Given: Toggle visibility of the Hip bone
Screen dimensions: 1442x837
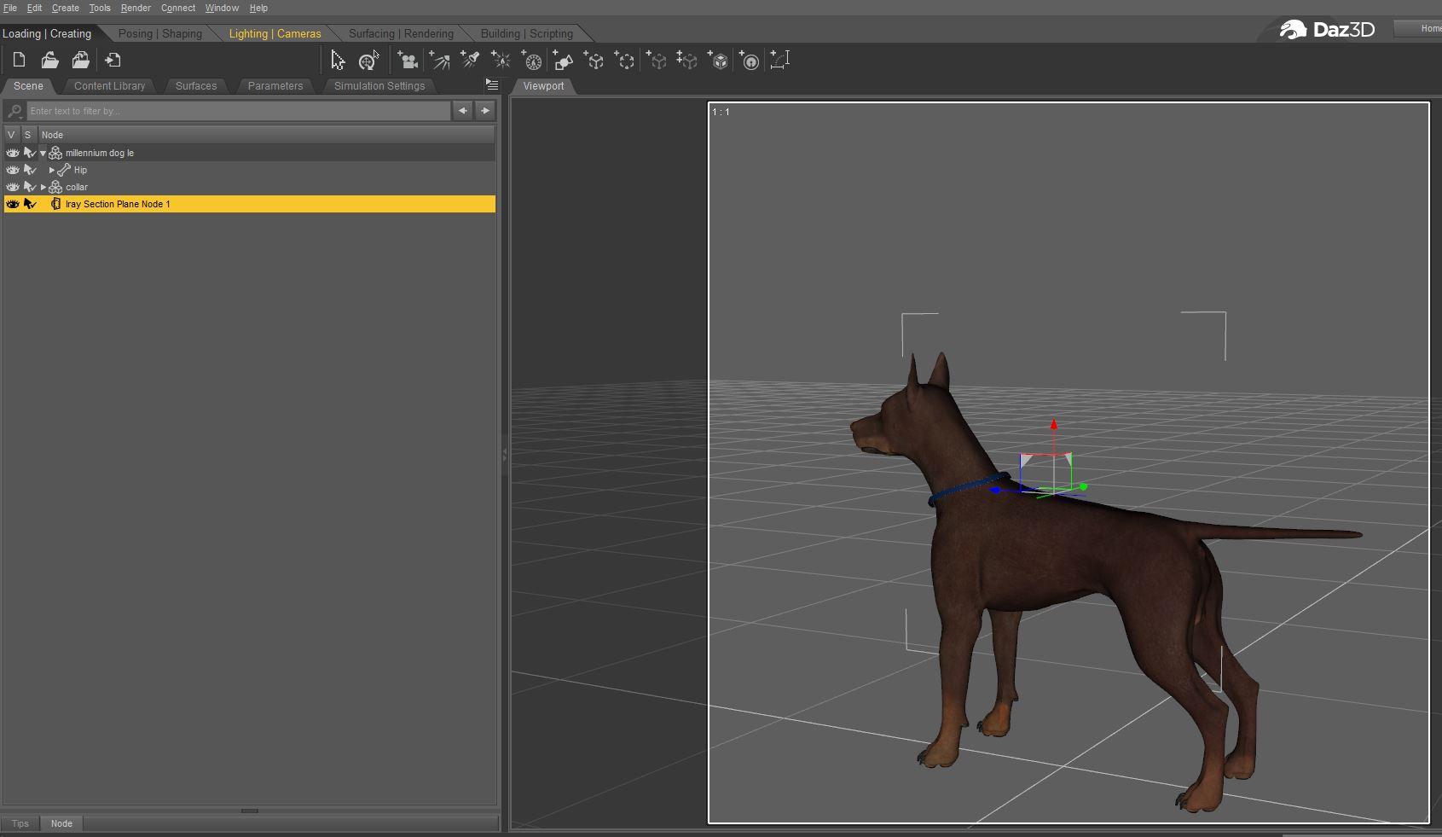Looking at the screenshot, I should click(x=12, y=170).
